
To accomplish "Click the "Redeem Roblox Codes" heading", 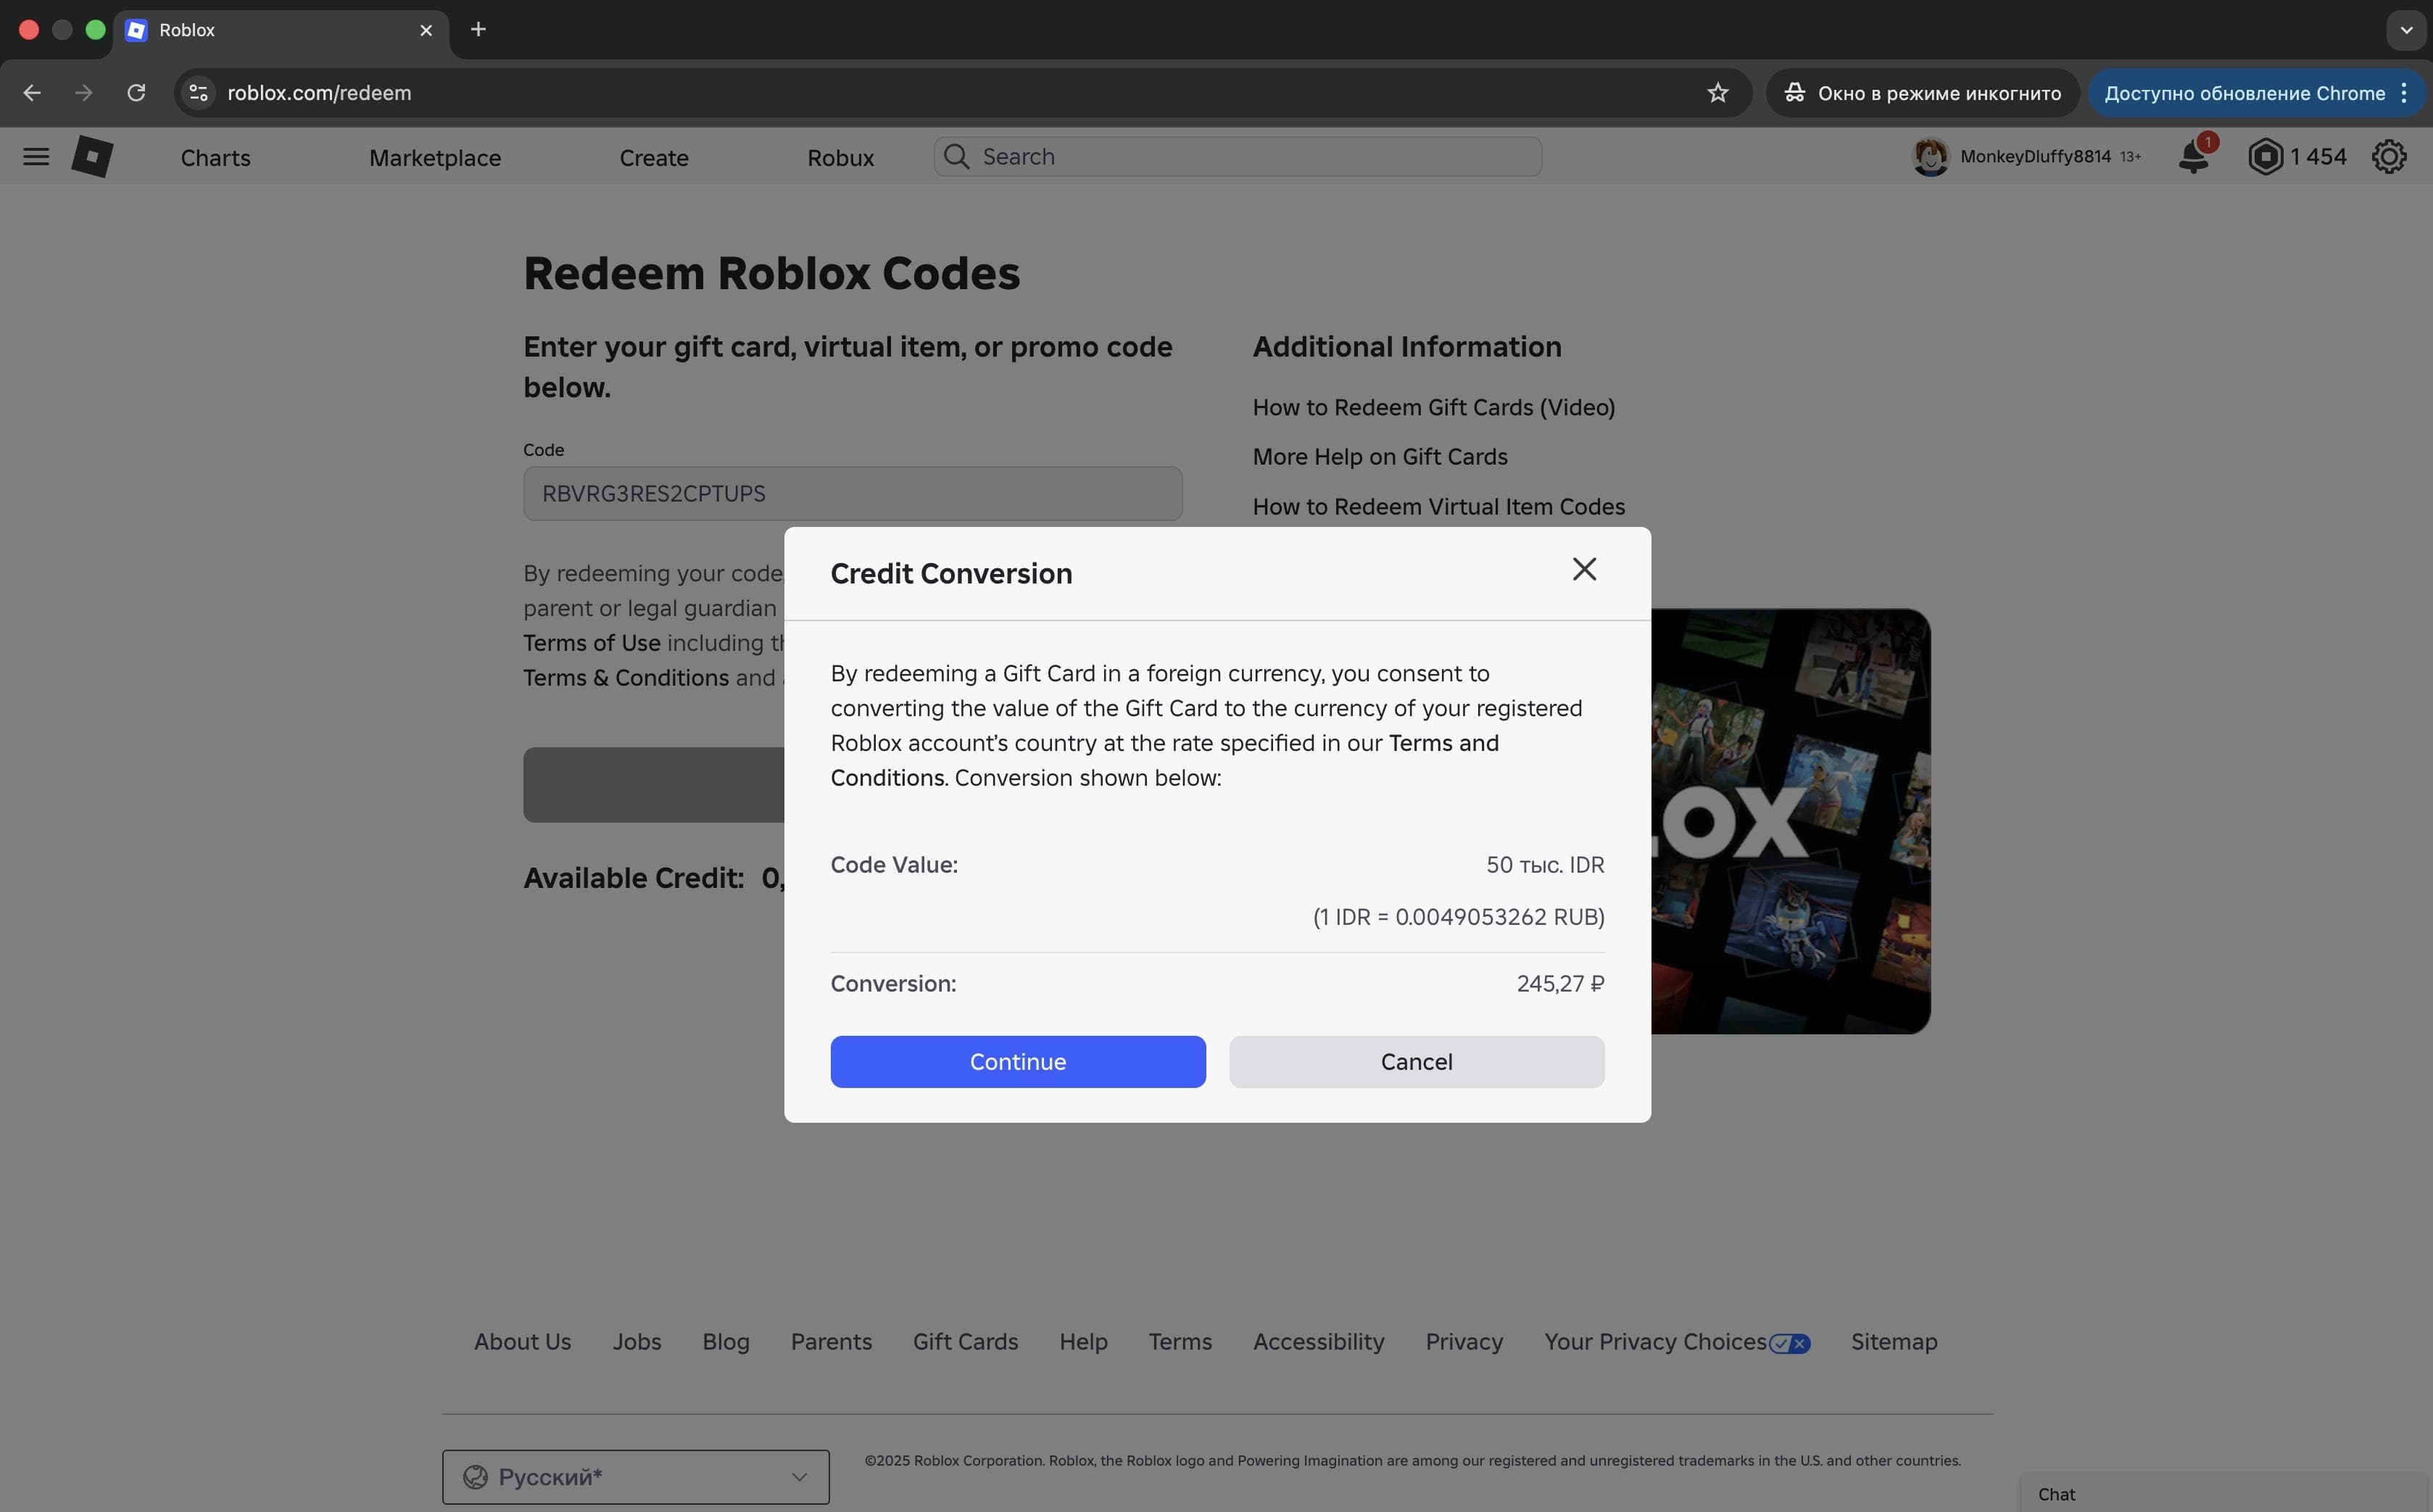I will 772,273.
